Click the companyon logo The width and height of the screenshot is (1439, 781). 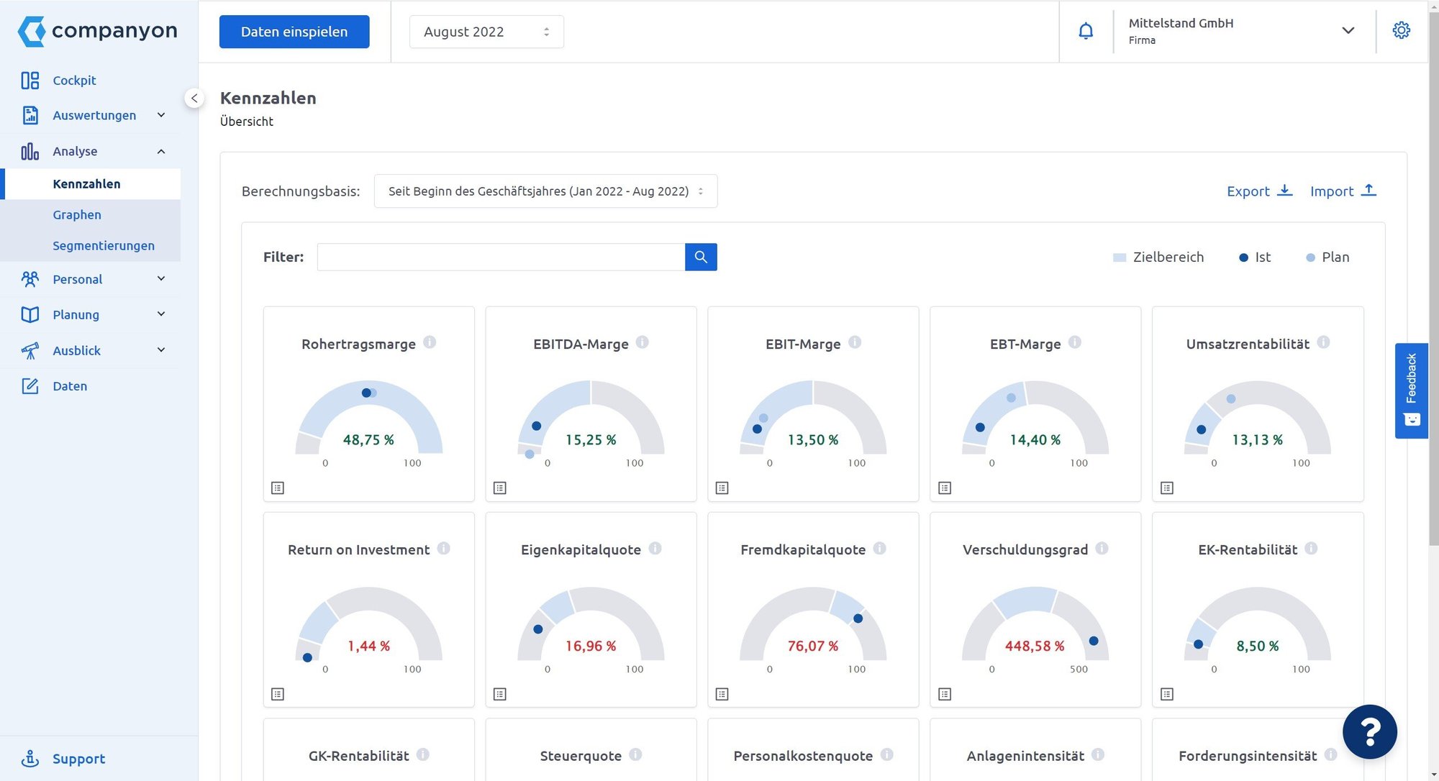tap(97, 31)
